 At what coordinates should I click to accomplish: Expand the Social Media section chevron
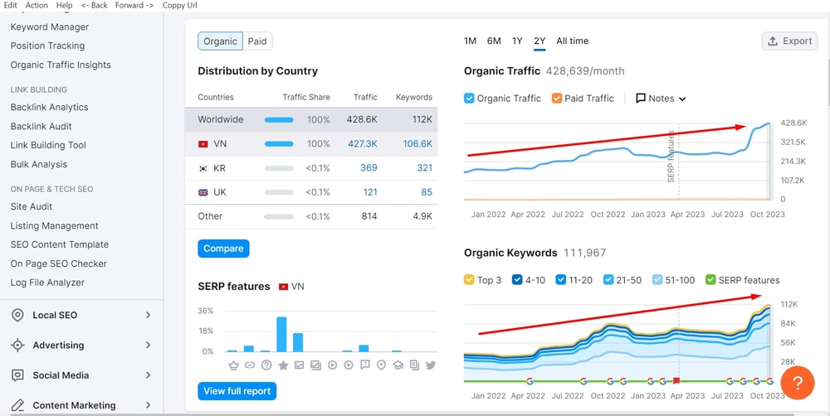coord(149,375)
